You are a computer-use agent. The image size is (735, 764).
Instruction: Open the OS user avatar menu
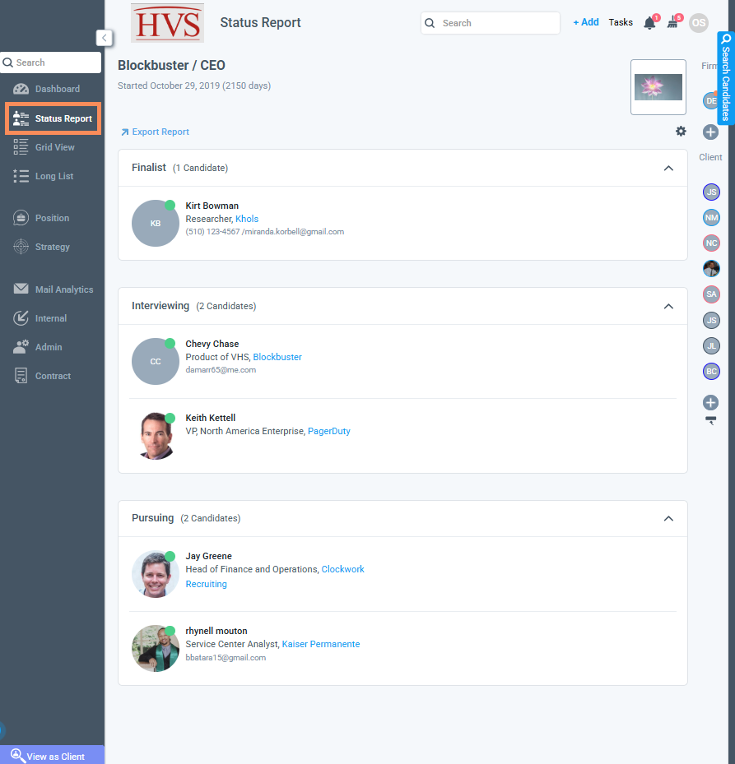[699, 23]
